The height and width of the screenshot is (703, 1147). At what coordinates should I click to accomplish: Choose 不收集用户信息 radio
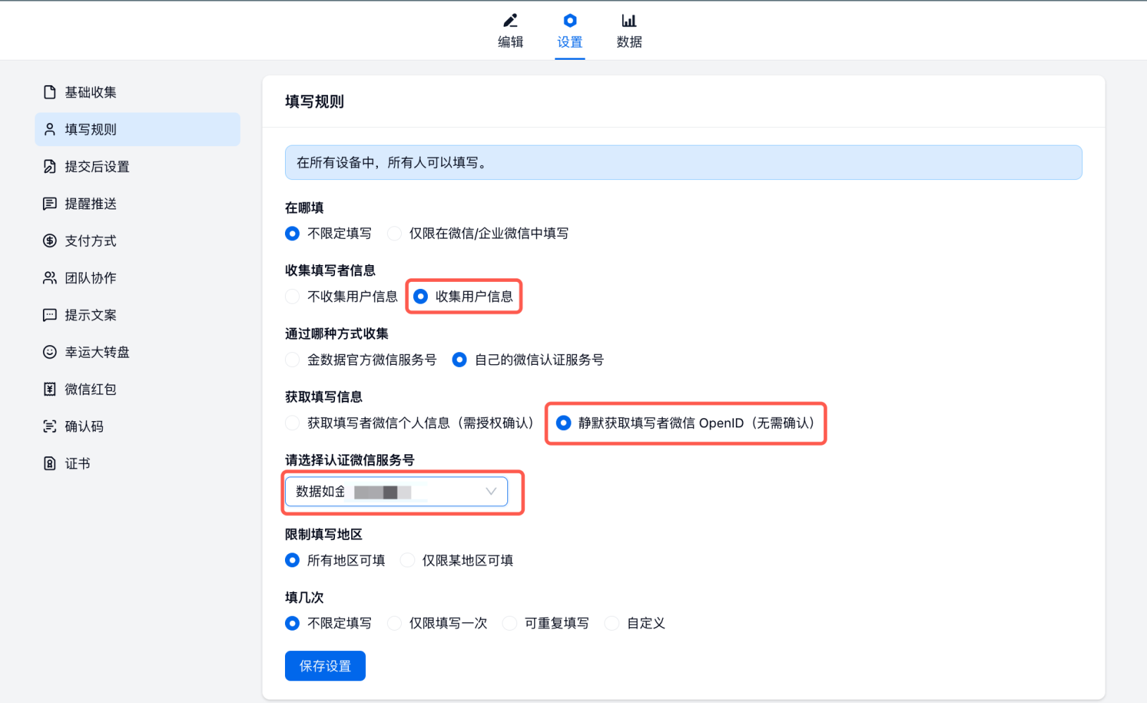coord(292,297)
